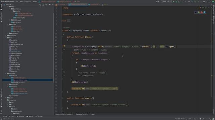Open the Terminal tool window tab
The width and height of the screenshot is (215, 120).
pos(30,117)
